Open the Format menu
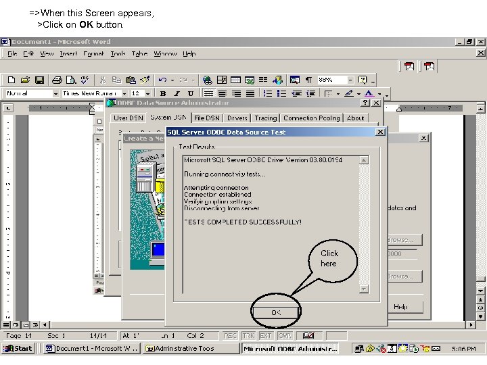 point(94,53)
